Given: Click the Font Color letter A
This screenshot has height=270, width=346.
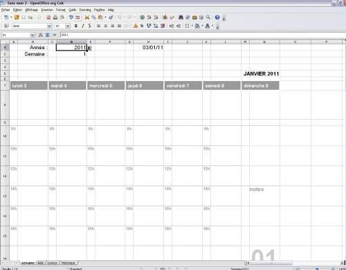Looking at the screenshot, I should click(x=208, y=26).
